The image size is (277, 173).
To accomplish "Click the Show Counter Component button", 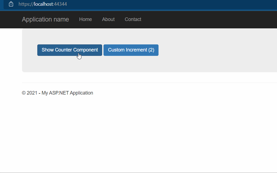I will tap(70, 50).
